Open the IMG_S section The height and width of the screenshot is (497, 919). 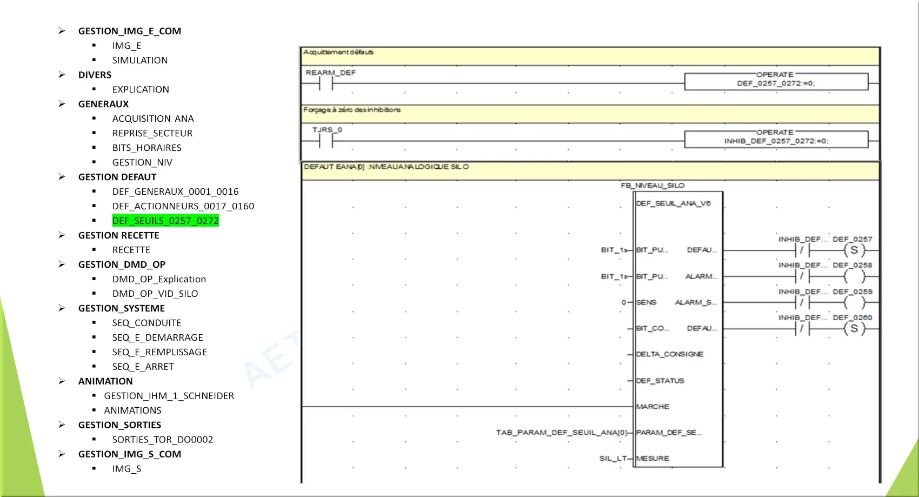[126, 469]
